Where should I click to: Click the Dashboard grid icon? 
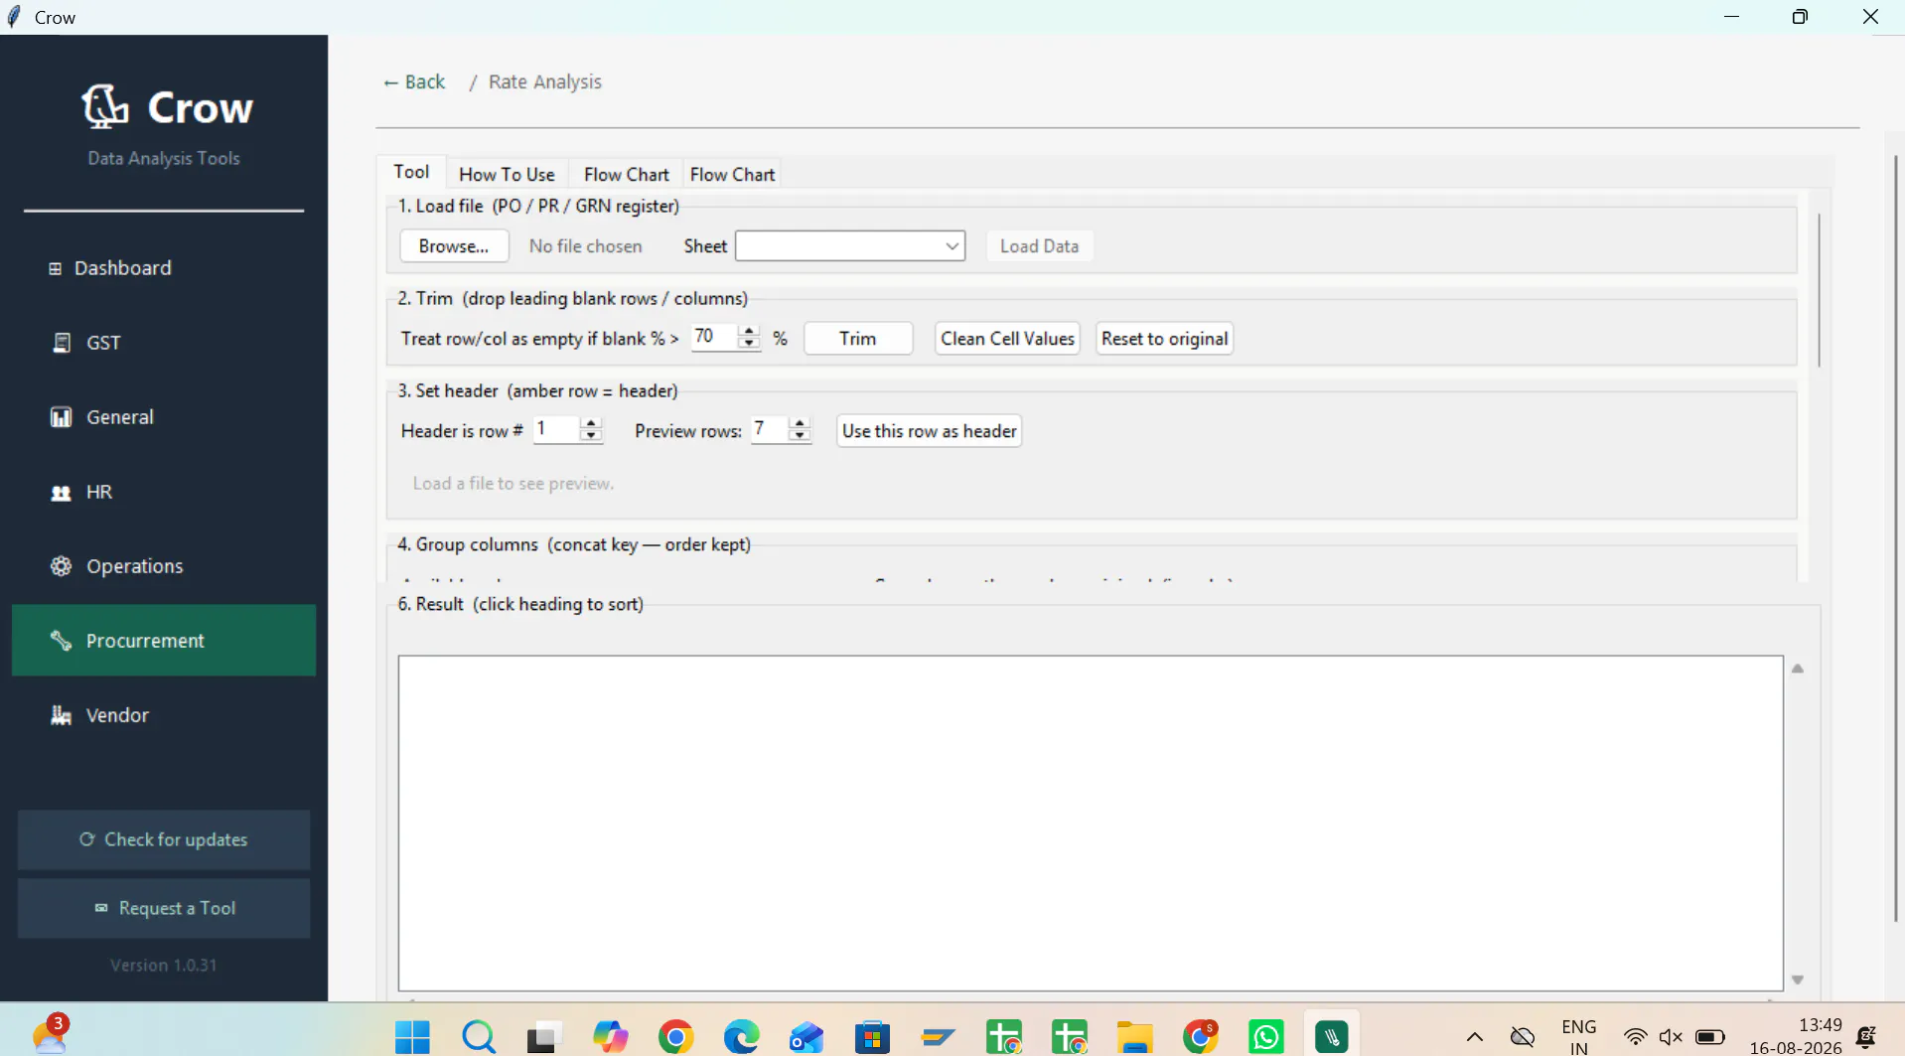click(56, 268)
